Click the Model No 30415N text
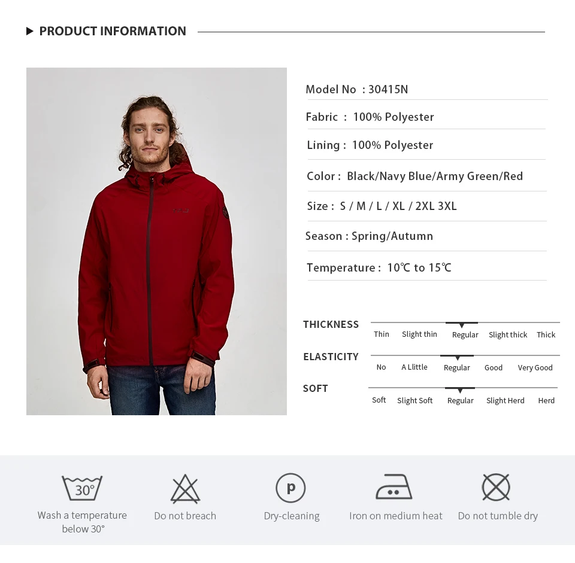 (357, 89)
